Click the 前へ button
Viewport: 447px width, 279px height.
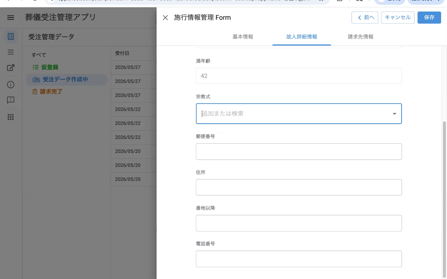coord(365,17)
